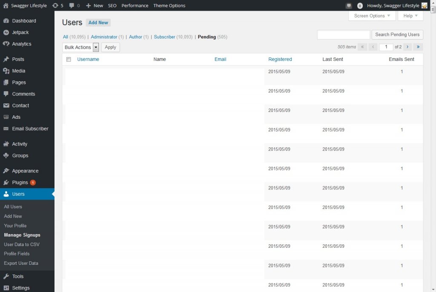Filter by Administrator link
This screenshot has height=292, width=436.
tap(104, 37)
